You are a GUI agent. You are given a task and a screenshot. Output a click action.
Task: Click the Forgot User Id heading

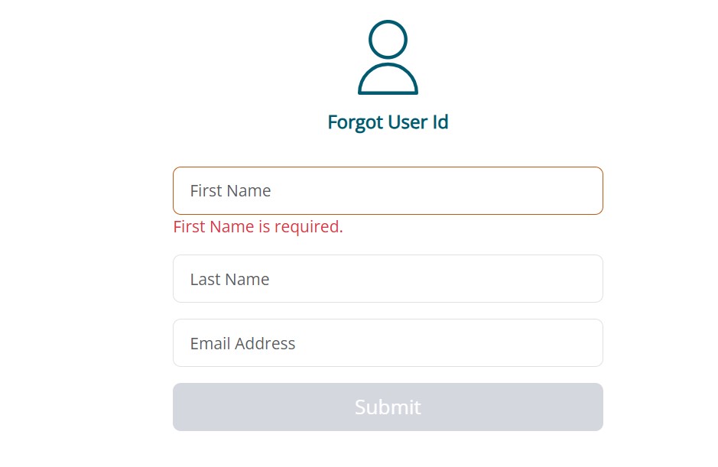pos(388,122)
